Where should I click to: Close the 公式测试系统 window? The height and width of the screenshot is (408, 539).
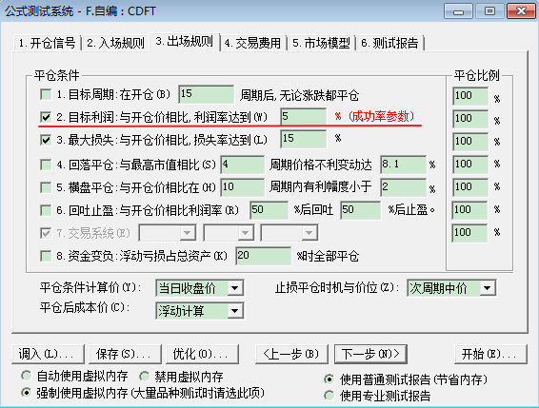click(521, 11)
